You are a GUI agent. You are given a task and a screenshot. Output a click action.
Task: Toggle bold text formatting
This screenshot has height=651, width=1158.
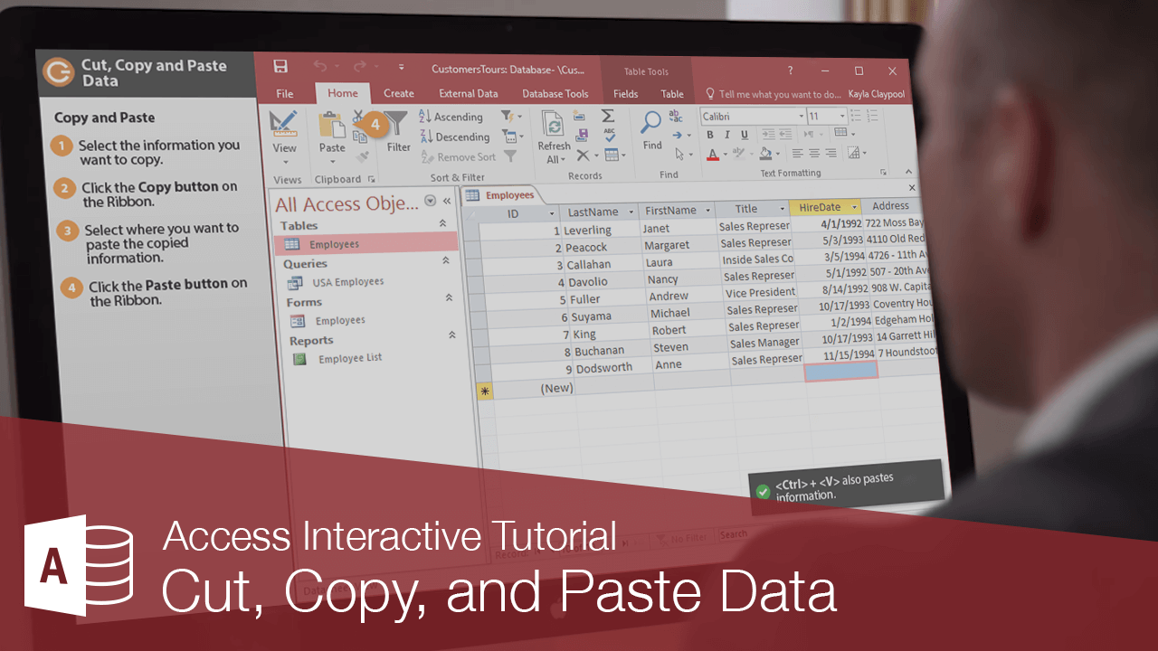coord(710,134)
